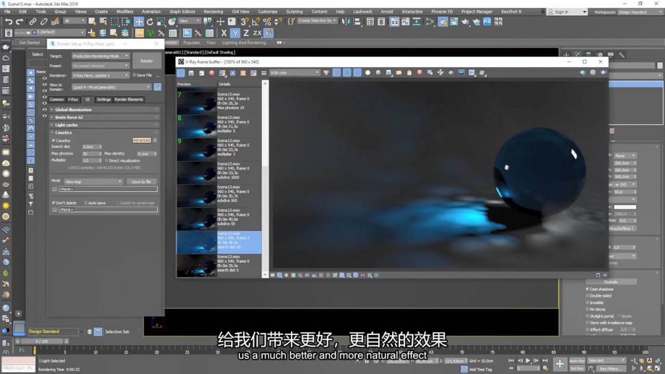The image size is (665, 374).
Task: Toggle the Percent Snap icon
Action: click(x=267, y=21)
